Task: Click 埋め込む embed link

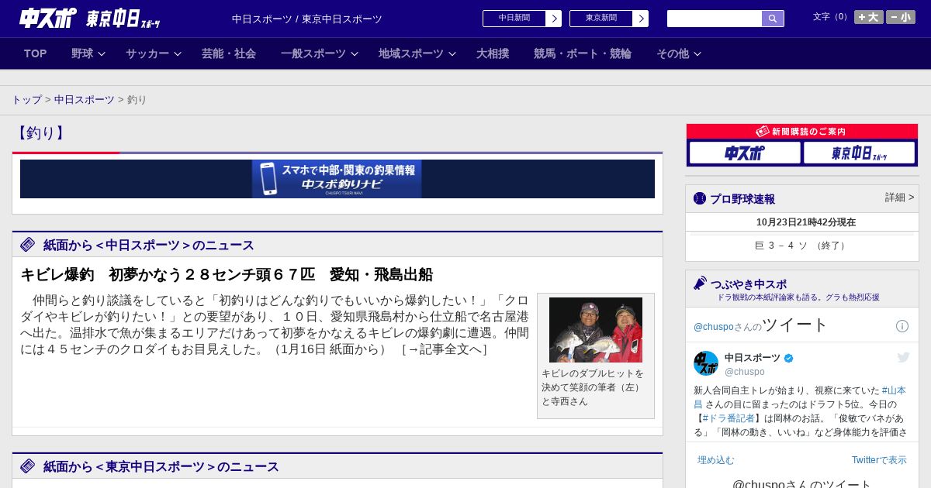Action: [715, 460]
